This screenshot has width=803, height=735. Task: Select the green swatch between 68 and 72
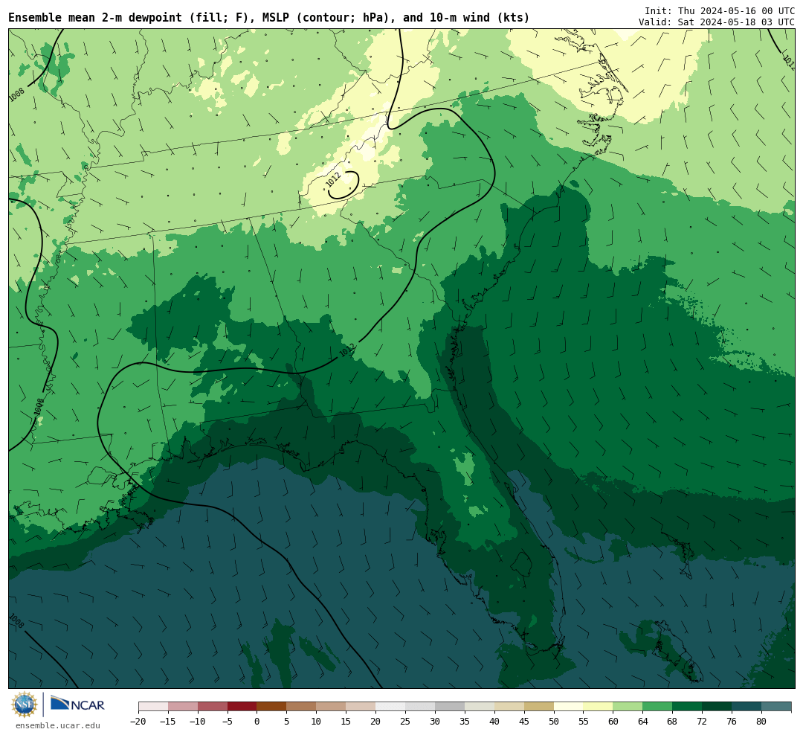(x=687, y=707)
